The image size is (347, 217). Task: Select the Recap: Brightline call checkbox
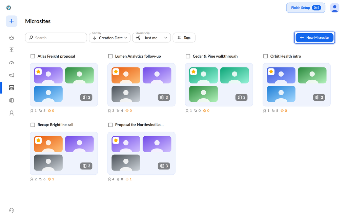33,125
